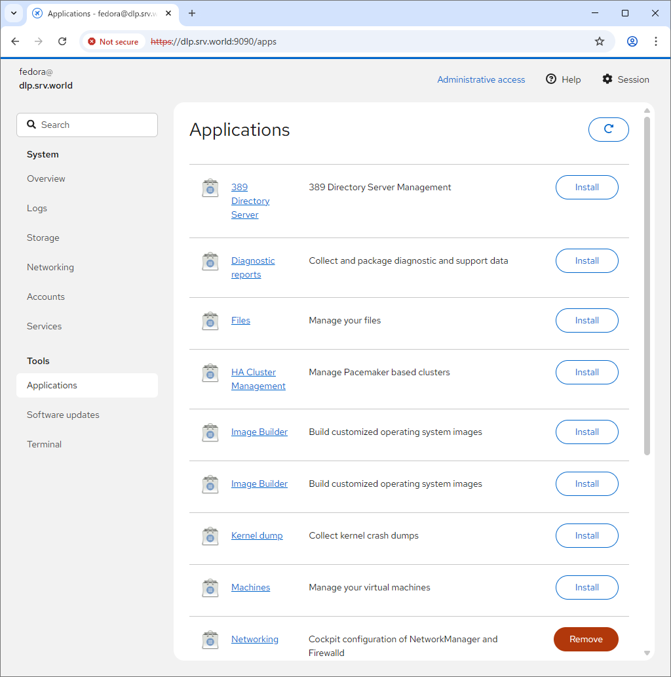Click the Kernel dump package icon
This screenshot has height=677, width=671.
[210, 536]
